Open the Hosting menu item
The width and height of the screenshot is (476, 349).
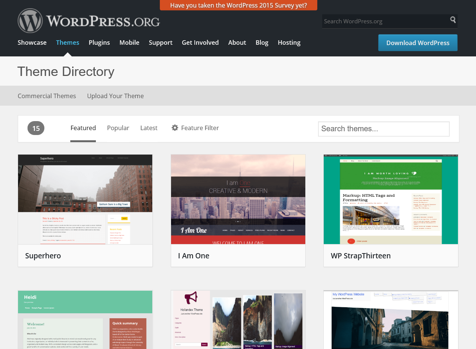[289, 42]
